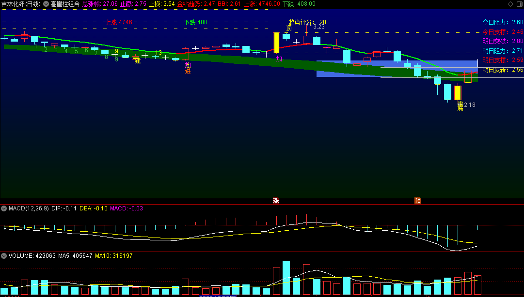
Task: Select the header 上涨: 4746.00 value
Action: point(262,4)
